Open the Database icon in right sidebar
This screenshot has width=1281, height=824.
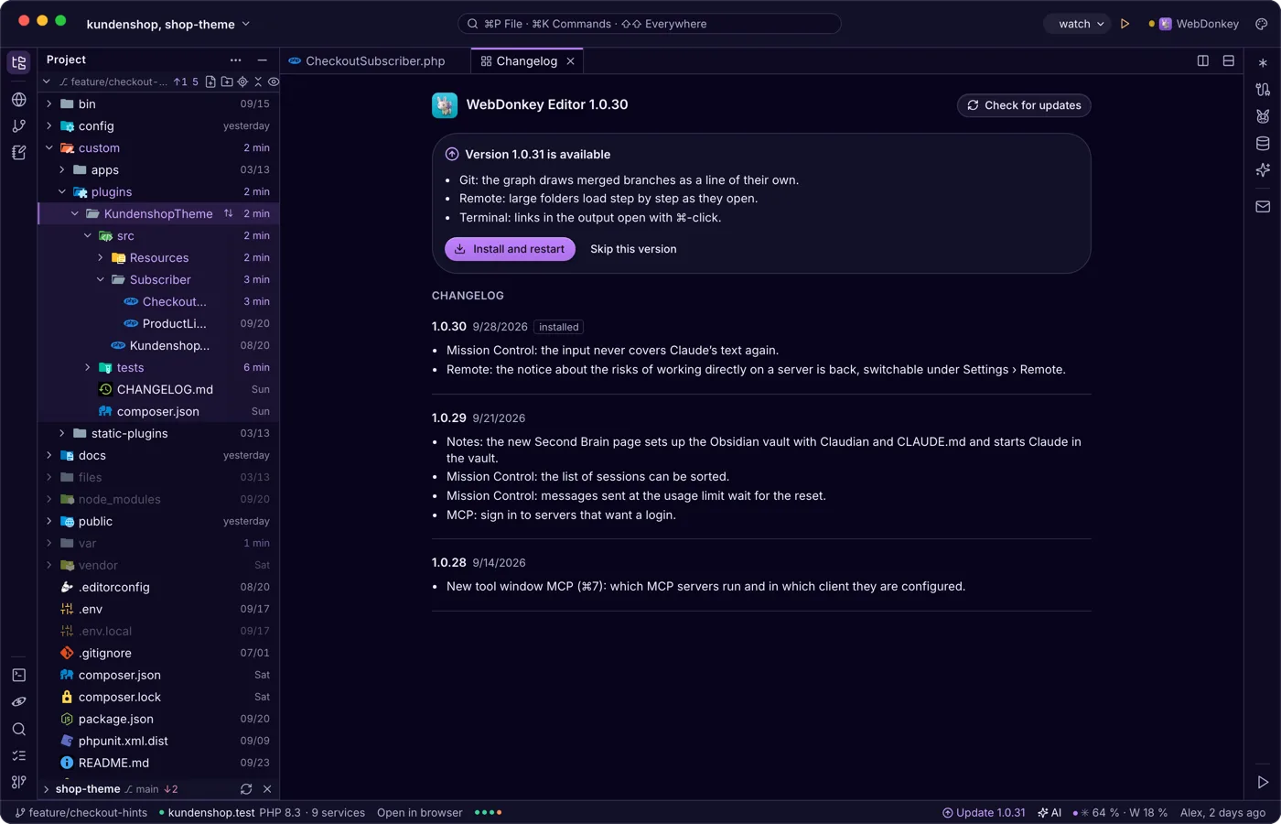[1263, 143]
